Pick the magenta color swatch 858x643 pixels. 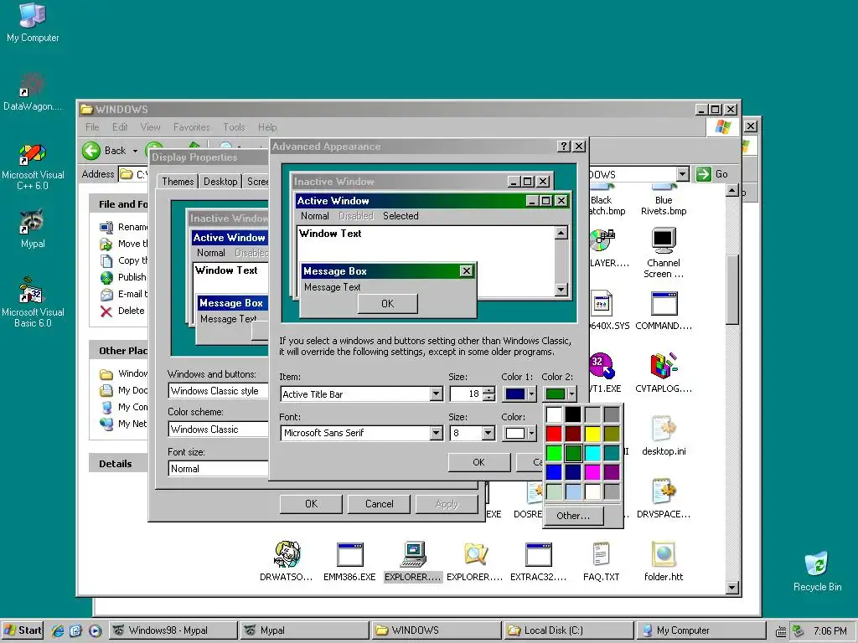592,472
